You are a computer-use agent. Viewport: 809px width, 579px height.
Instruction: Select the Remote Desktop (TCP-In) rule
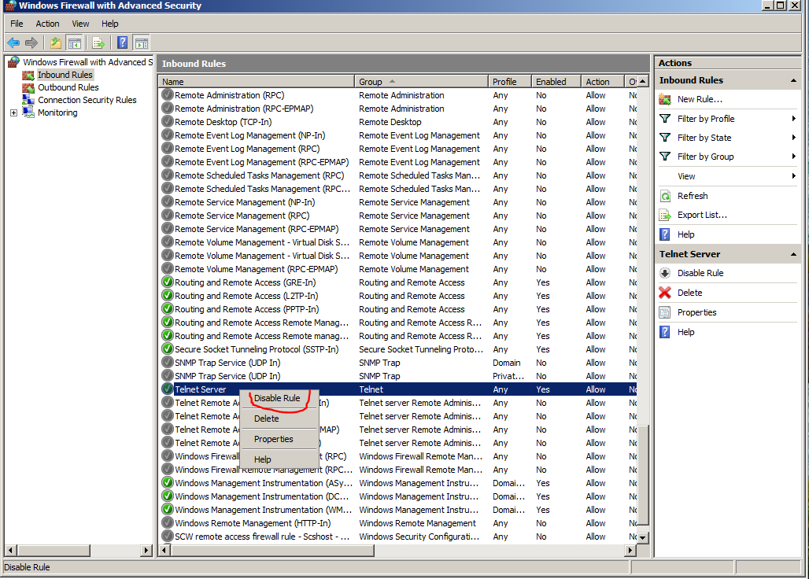(398, 122)
